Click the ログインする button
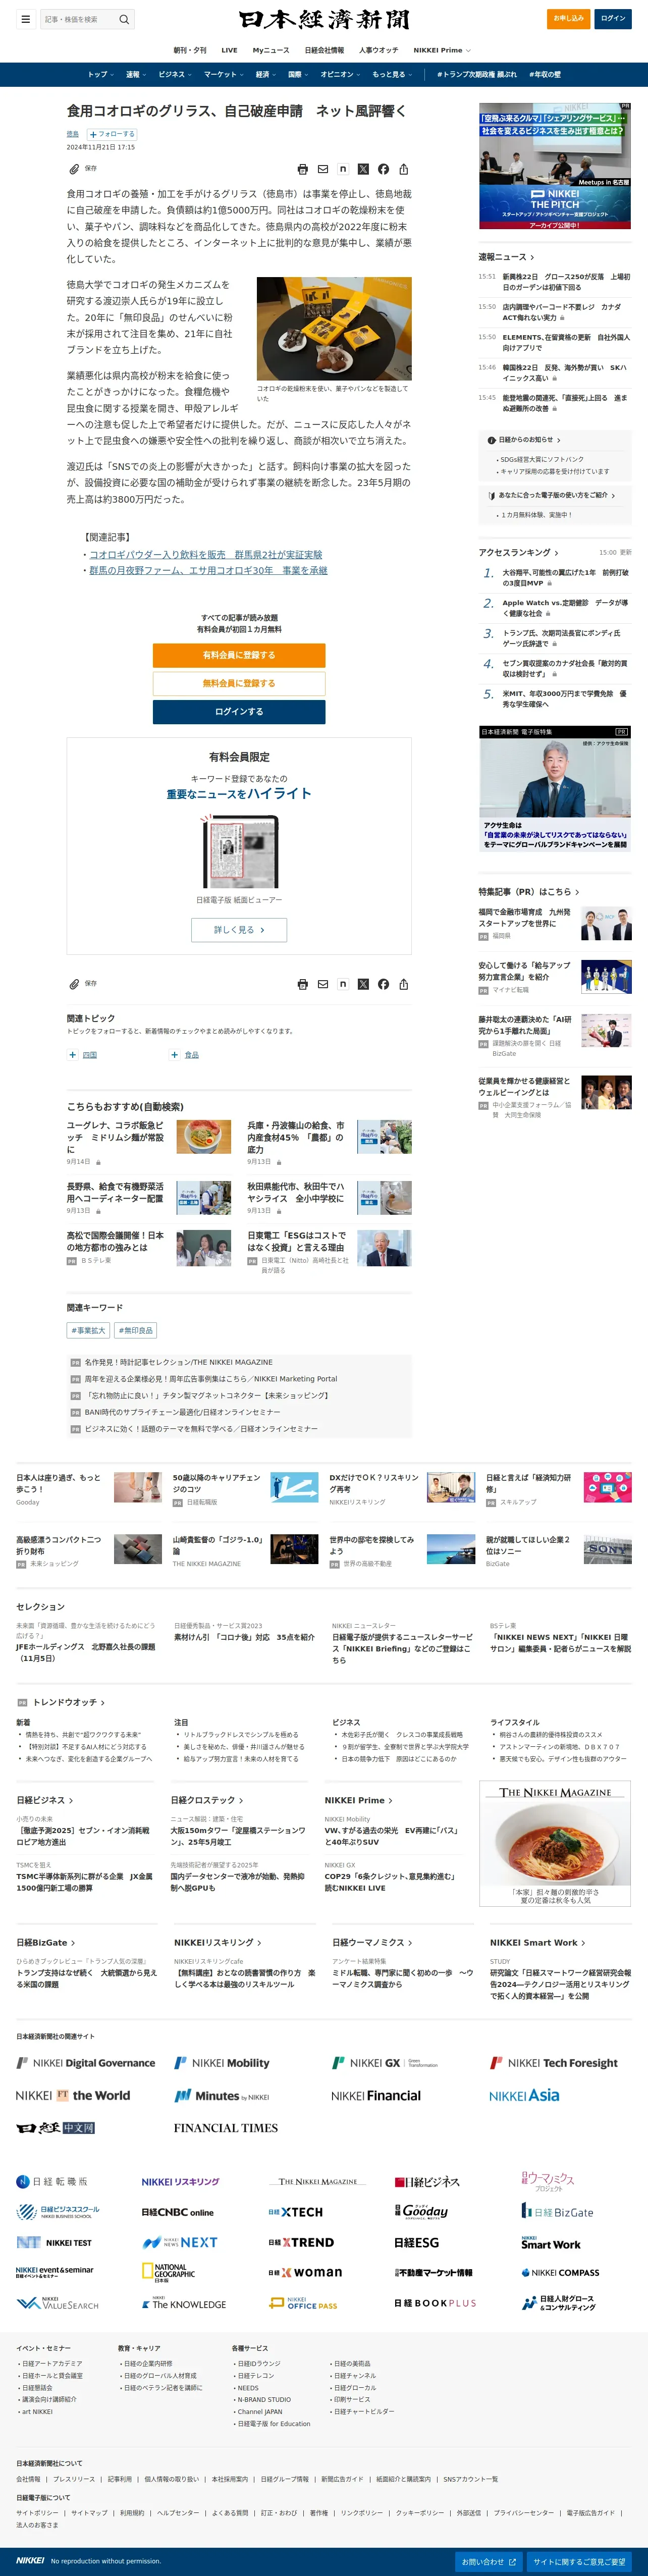This screenshot has width=648, height=2576. click(x=239, y=712)
